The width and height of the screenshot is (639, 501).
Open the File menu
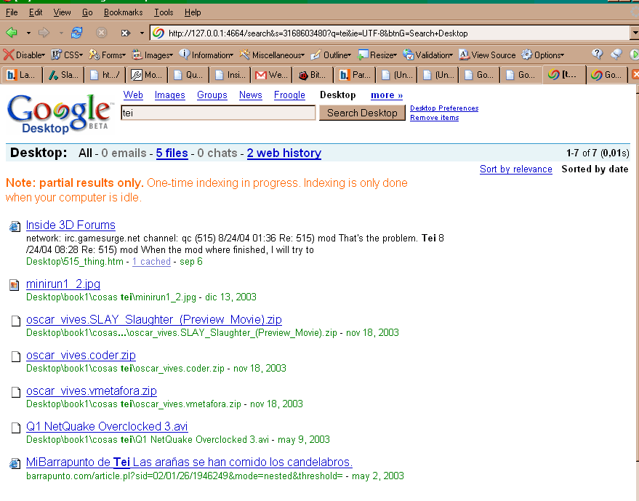coord(12,12)
